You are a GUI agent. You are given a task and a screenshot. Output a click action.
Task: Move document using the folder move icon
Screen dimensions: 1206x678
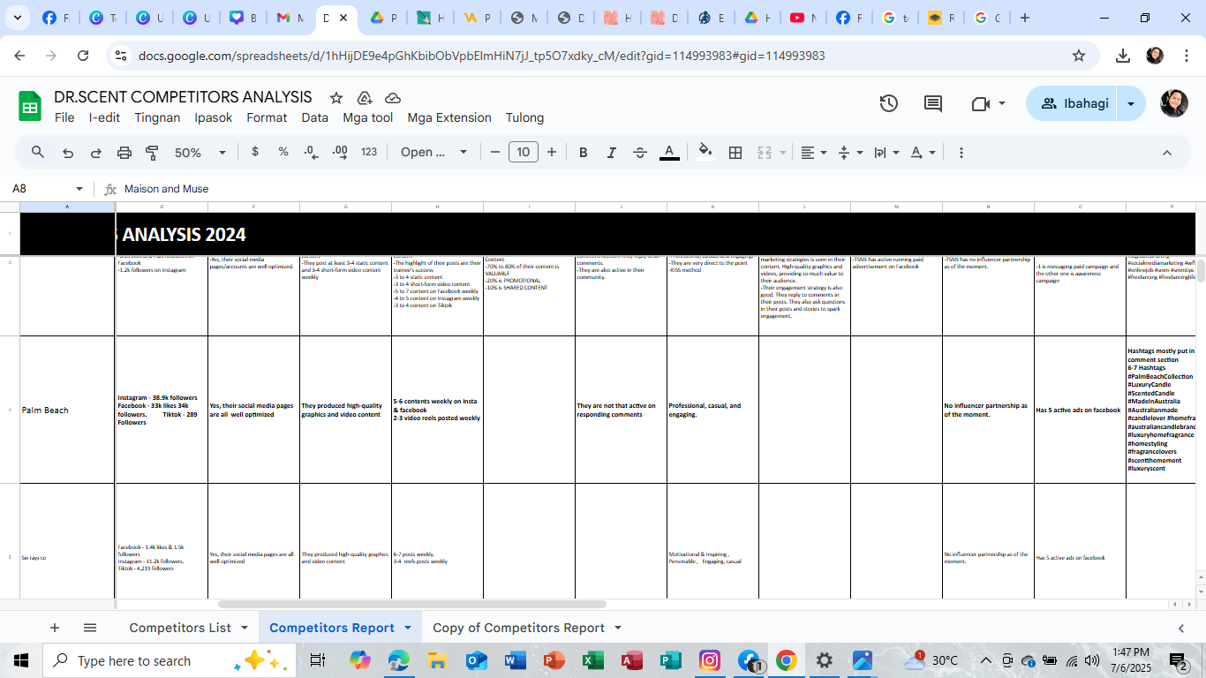(365, 97)
